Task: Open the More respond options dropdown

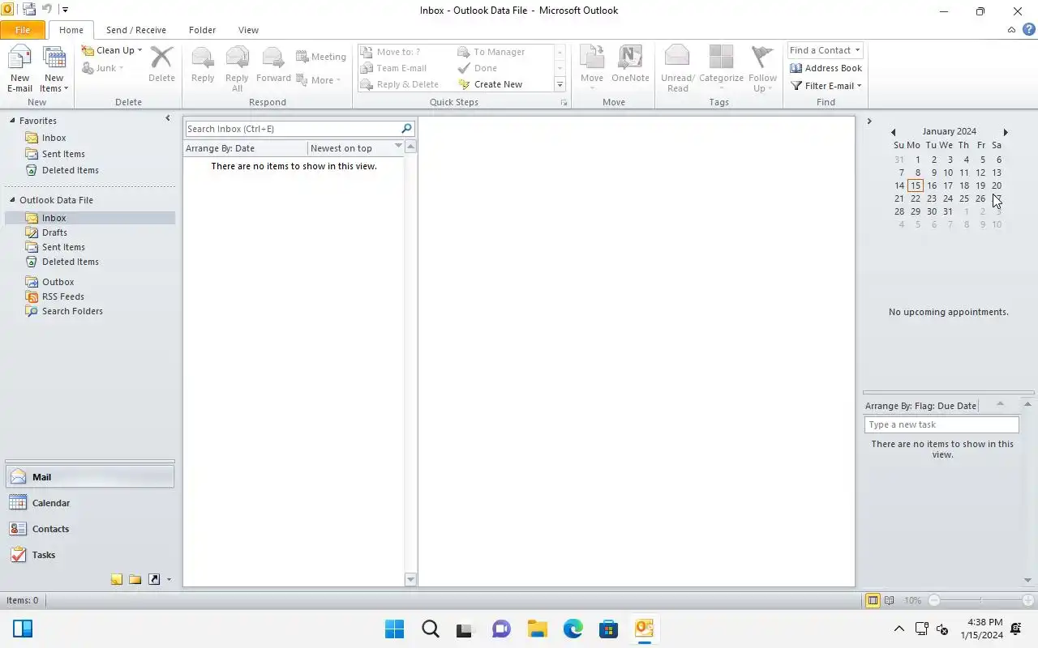Action: 319,80
